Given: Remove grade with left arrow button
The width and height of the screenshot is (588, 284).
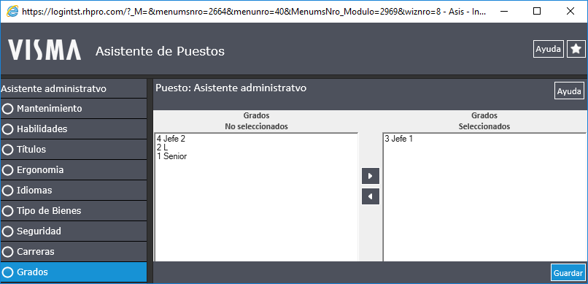Looking at the screenshot, I should click(x=371, y=196).
